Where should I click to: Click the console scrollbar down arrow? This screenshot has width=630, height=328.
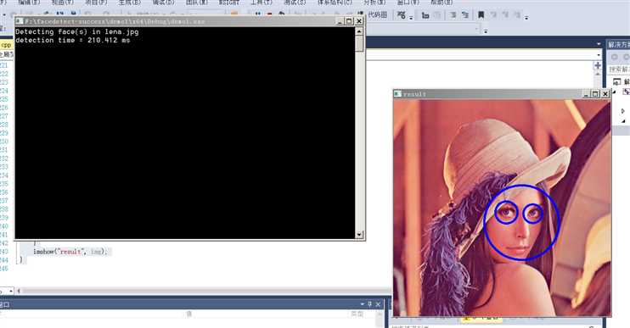tap(359, 234)
